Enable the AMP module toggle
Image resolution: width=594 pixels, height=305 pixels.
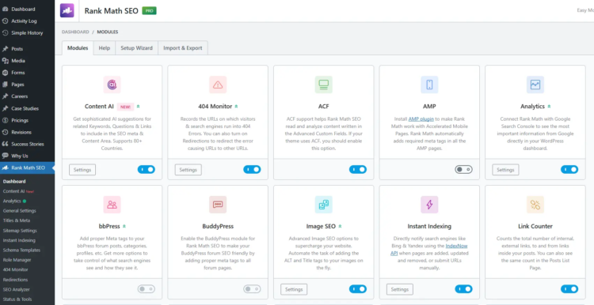click(463, 170)
